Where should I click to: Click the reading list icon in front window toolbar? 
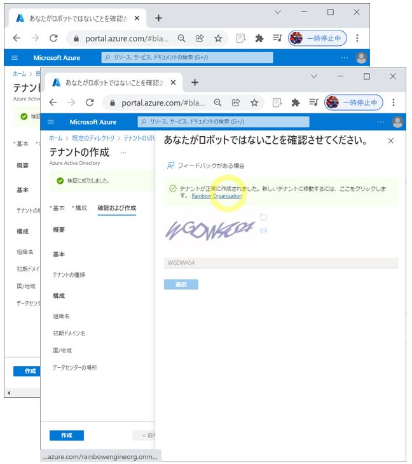(277, 102)
